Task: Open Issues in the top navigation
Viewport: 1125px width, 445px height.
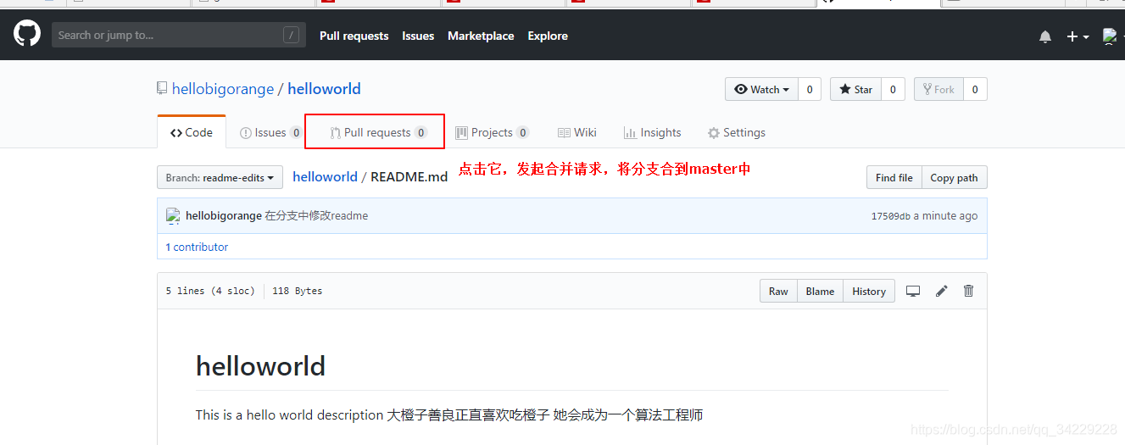Action: (418, 36)
